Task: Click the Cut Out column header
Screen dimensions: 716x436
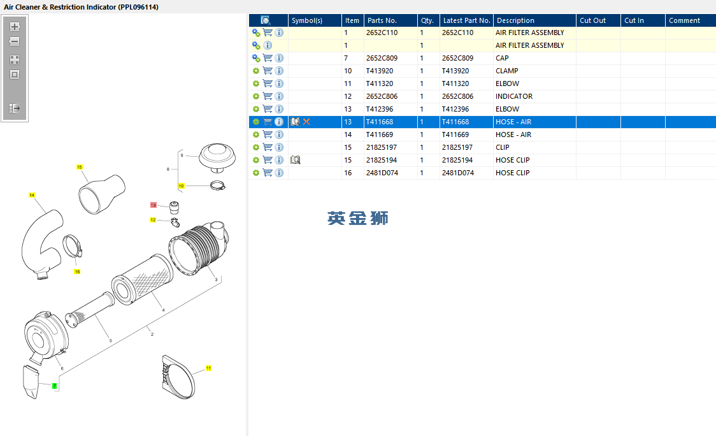Action: (598, 20)
